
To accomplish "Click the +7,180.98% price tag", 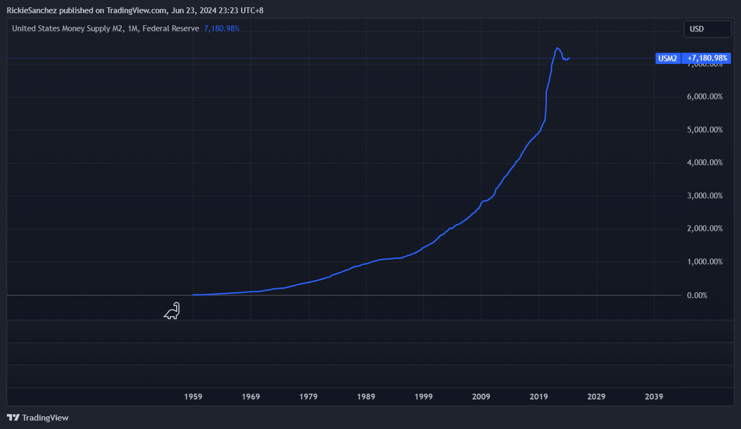I will (x=706, y=59).
